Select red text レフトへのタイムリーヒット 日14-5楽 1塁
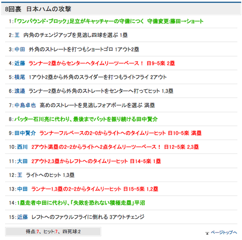 (96, 161)
